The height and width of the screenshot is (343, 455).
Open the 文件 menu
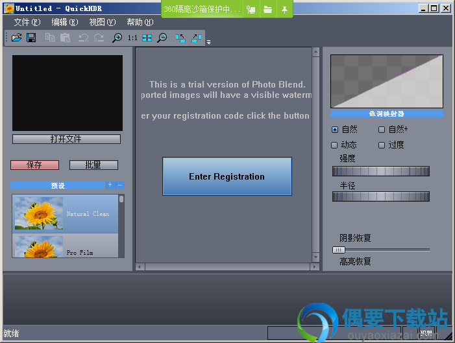coord(27,22)
